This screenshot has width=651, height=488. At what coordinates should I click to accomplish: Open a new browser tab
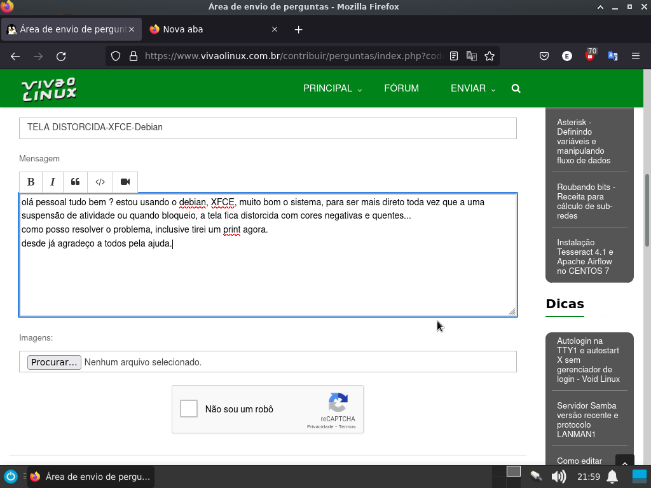tap(299, 29)
